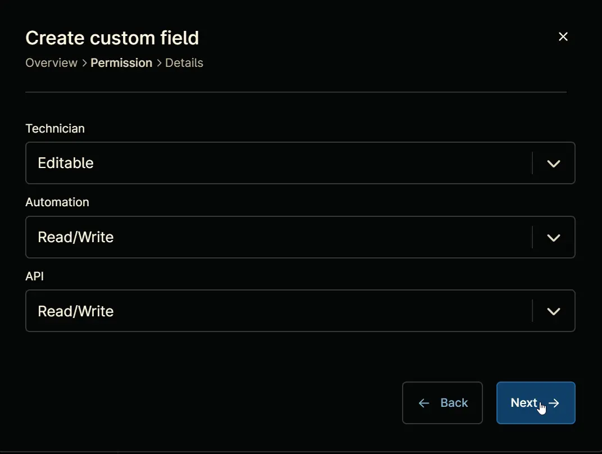Click the Technician field label

click(x=55, y=128)
